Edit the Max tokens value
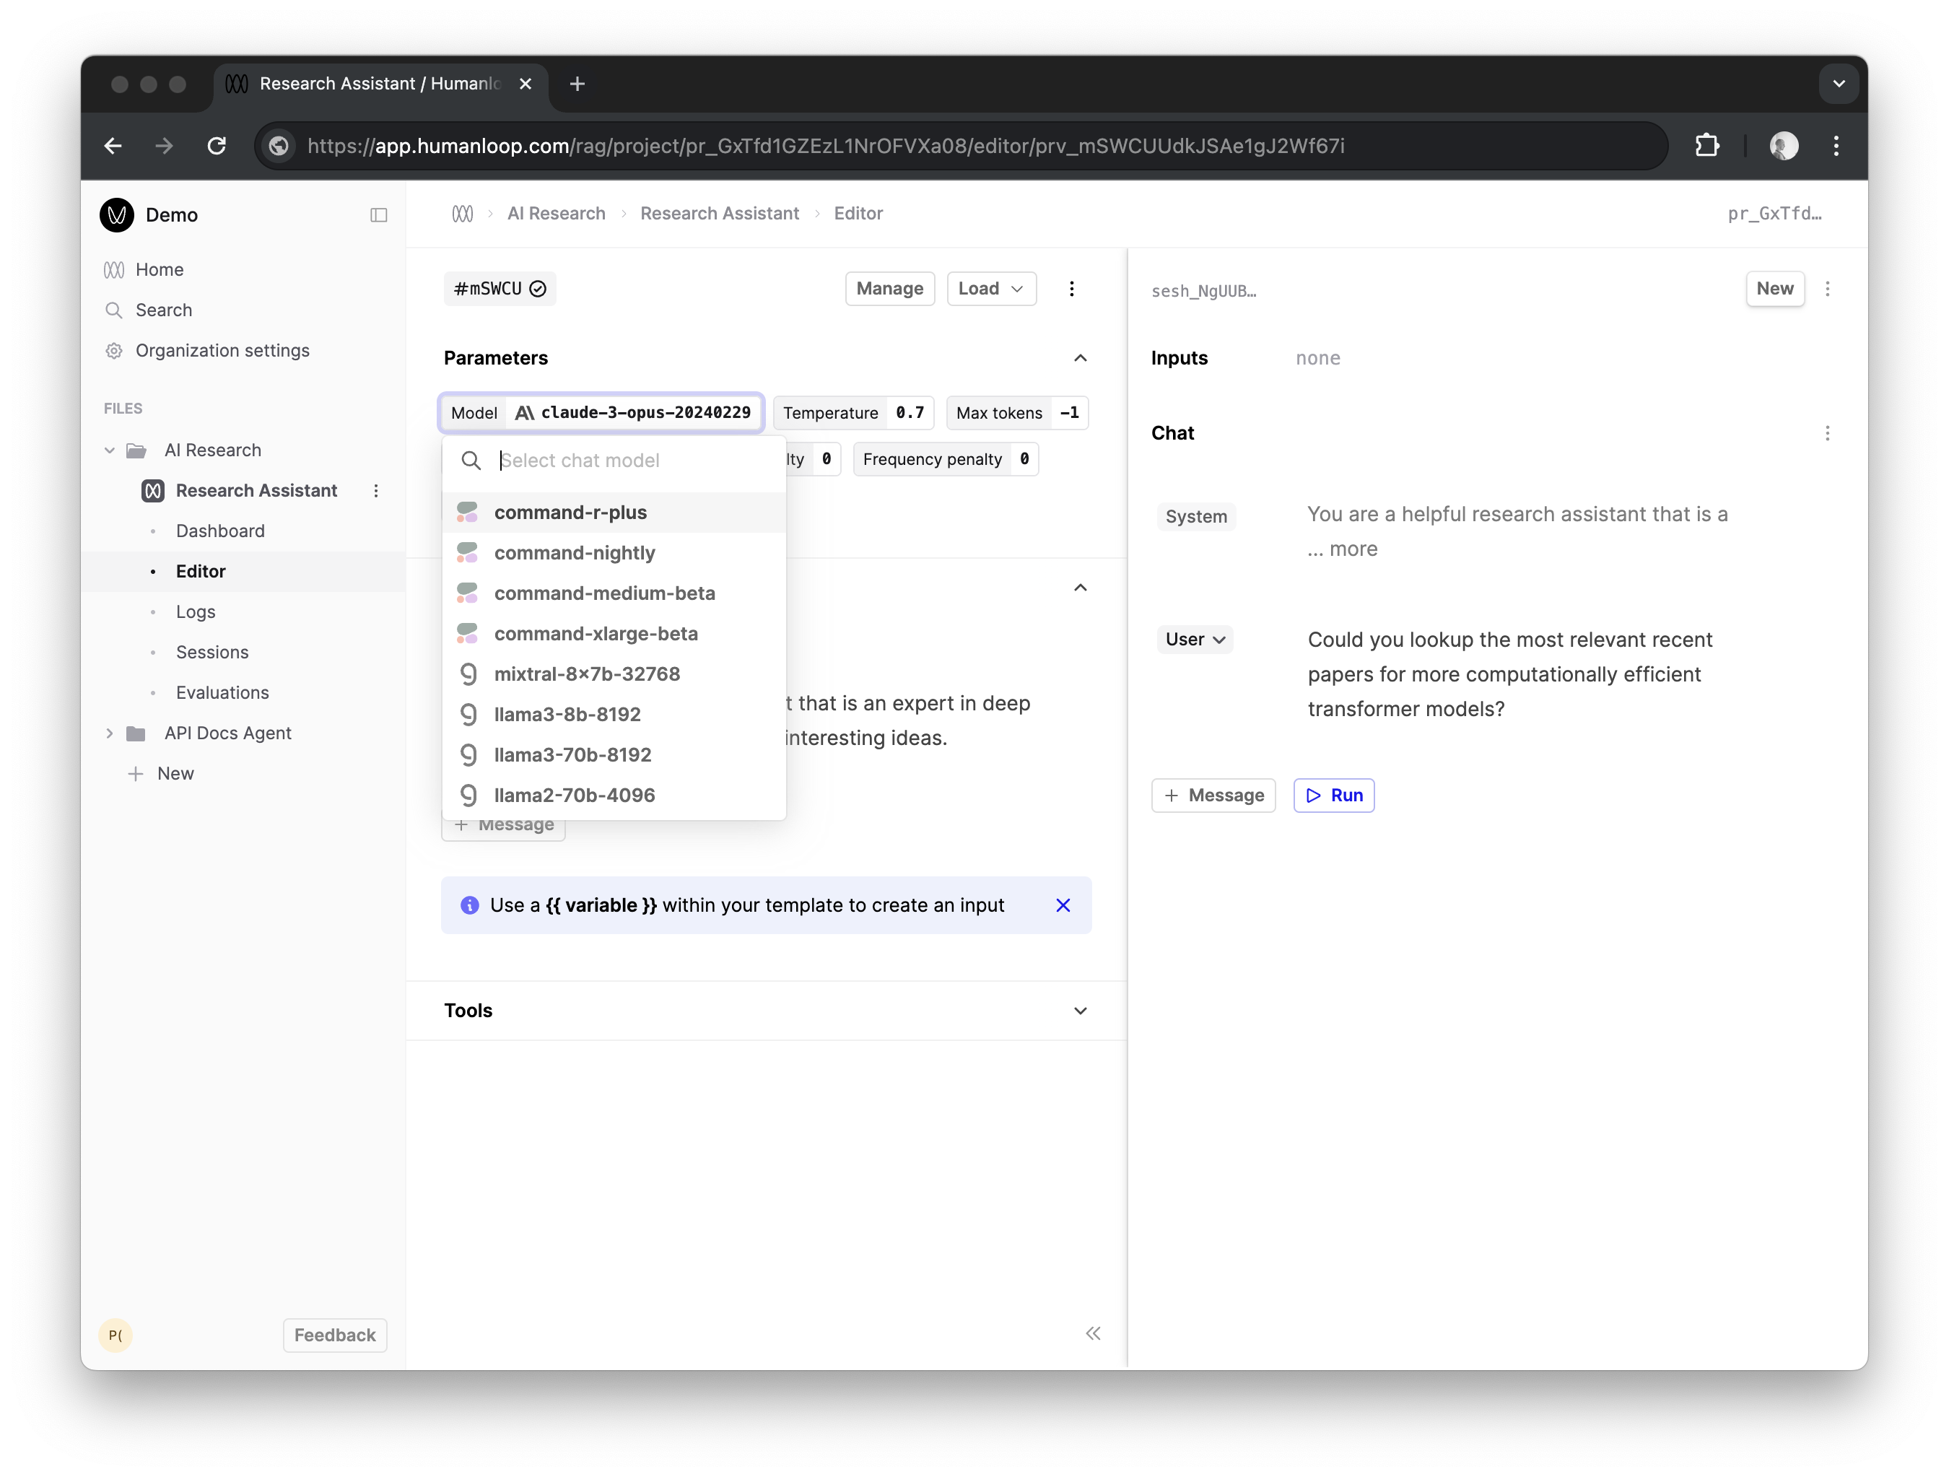The image size is (1949, 1477). point(1069,414)
